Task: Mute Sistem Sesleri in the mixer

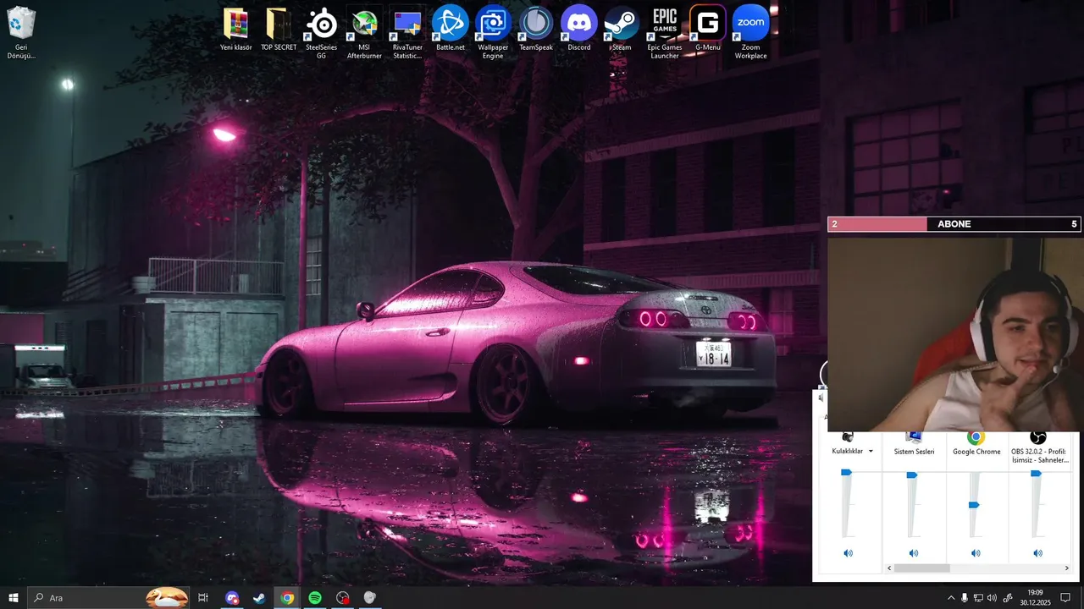Action: [914, 553]
